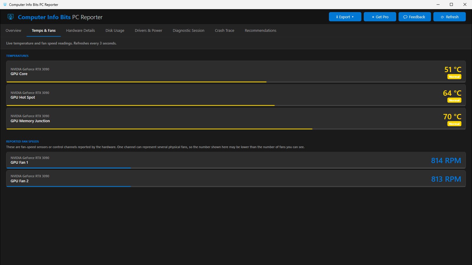Open the Drivers & Power tab
Screen dimensions: 472x265
pyautogui.click(x=148, y=30)
